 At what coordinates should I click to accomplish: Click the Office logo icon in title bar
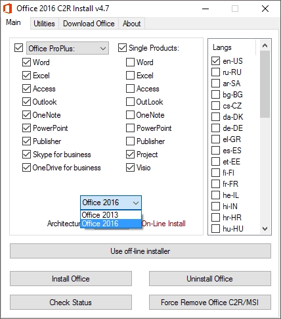8,9
